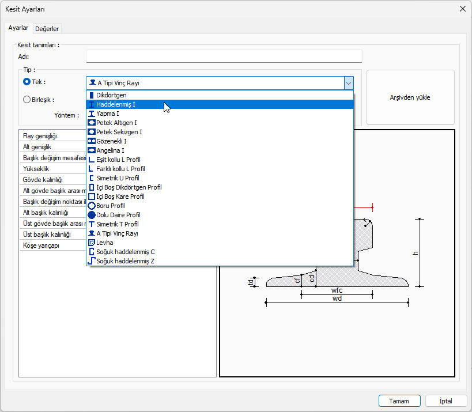Open the Ayarlar tab
Screen dimensions: 472x412
pos(18,28)
